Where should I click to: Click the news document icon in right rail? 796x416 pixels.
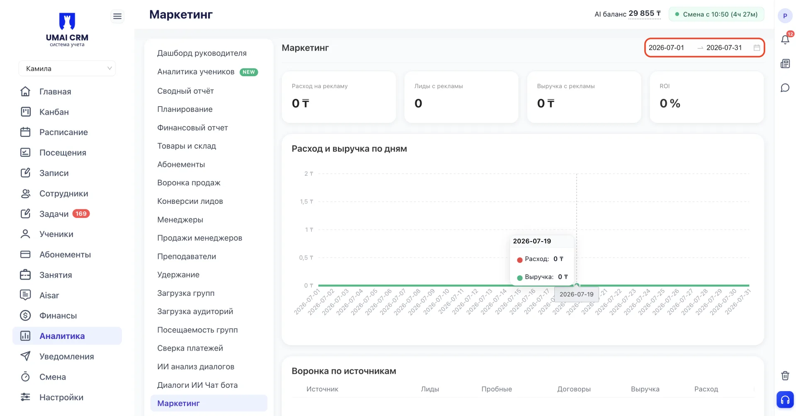coord(785,63)
